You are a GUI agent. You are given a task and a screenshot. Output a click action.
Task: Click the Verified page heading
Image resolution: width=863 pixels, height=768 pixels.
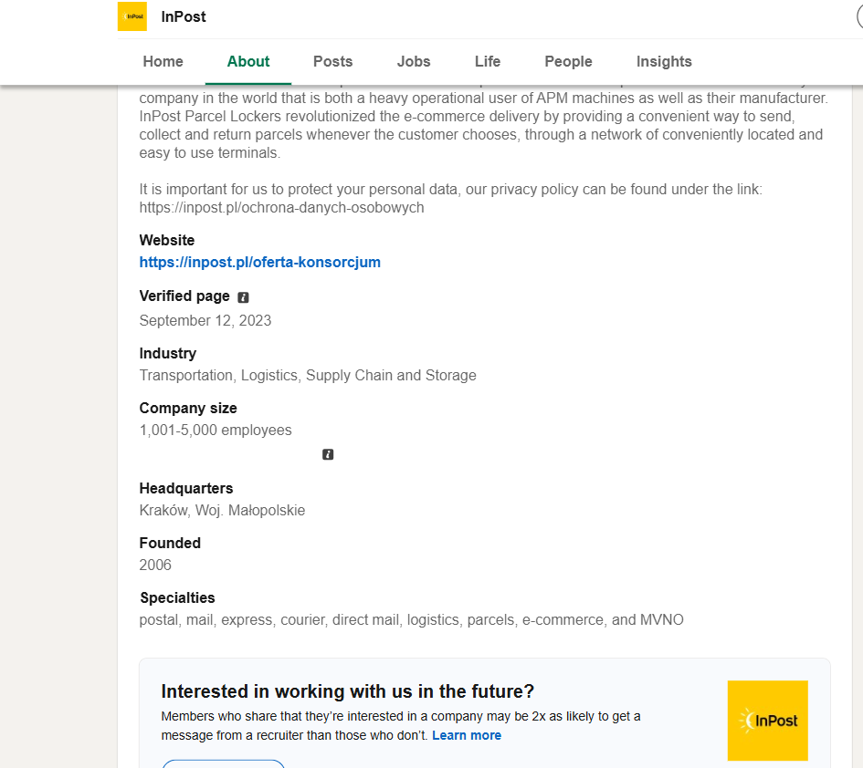pyautogui.click(x=184, y=296)
